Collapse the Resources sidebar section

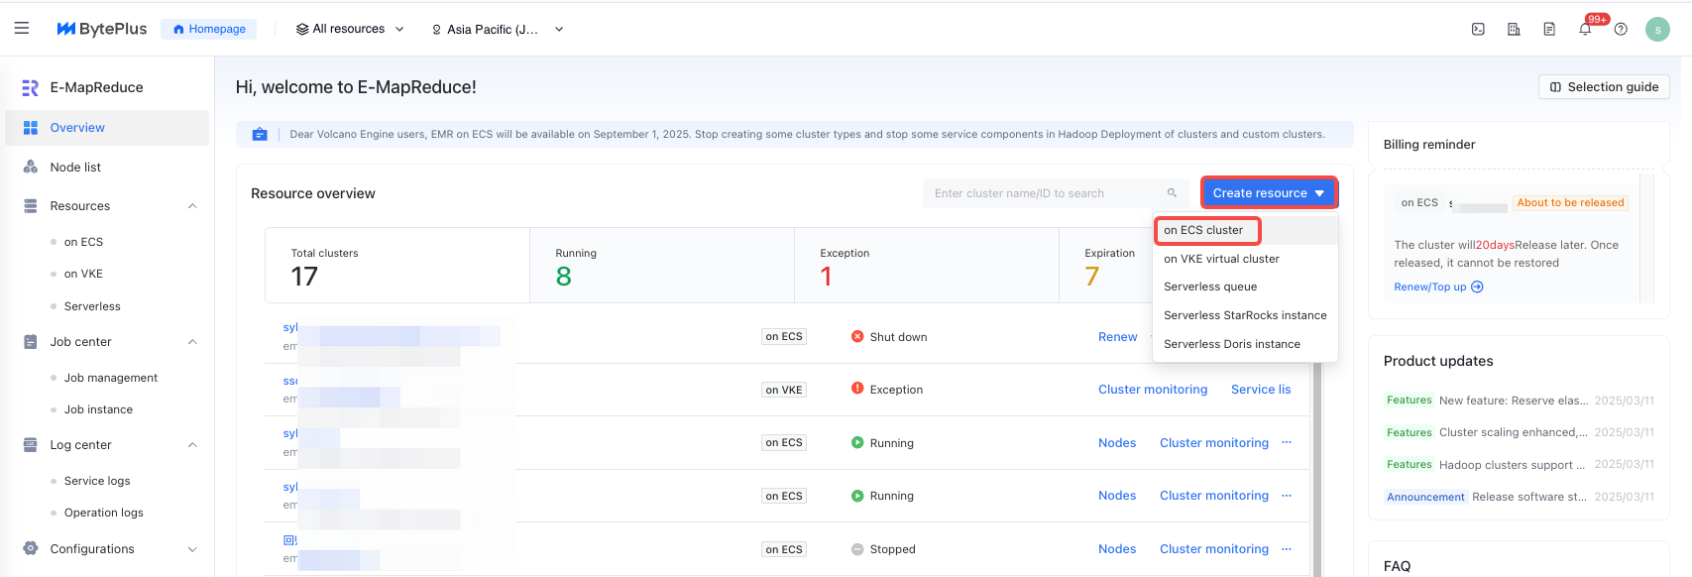pos(192,206)
